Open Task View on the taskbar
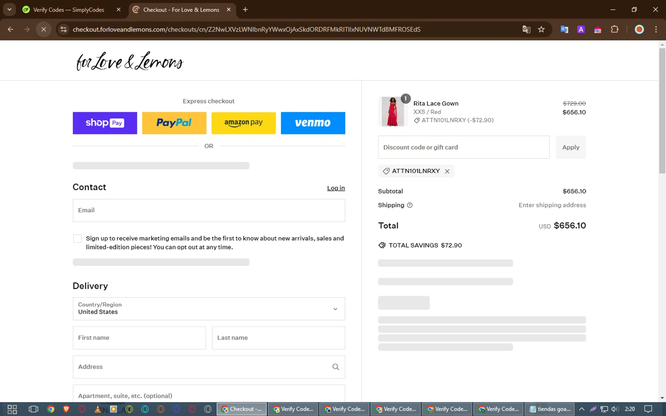Image resolution: width=666 pixels, height=416 pixels. tap(33, 409)
